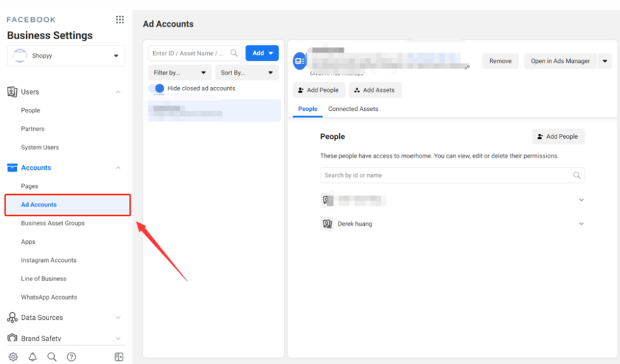Collapse the Users section chevron

(x=118, y=91)
